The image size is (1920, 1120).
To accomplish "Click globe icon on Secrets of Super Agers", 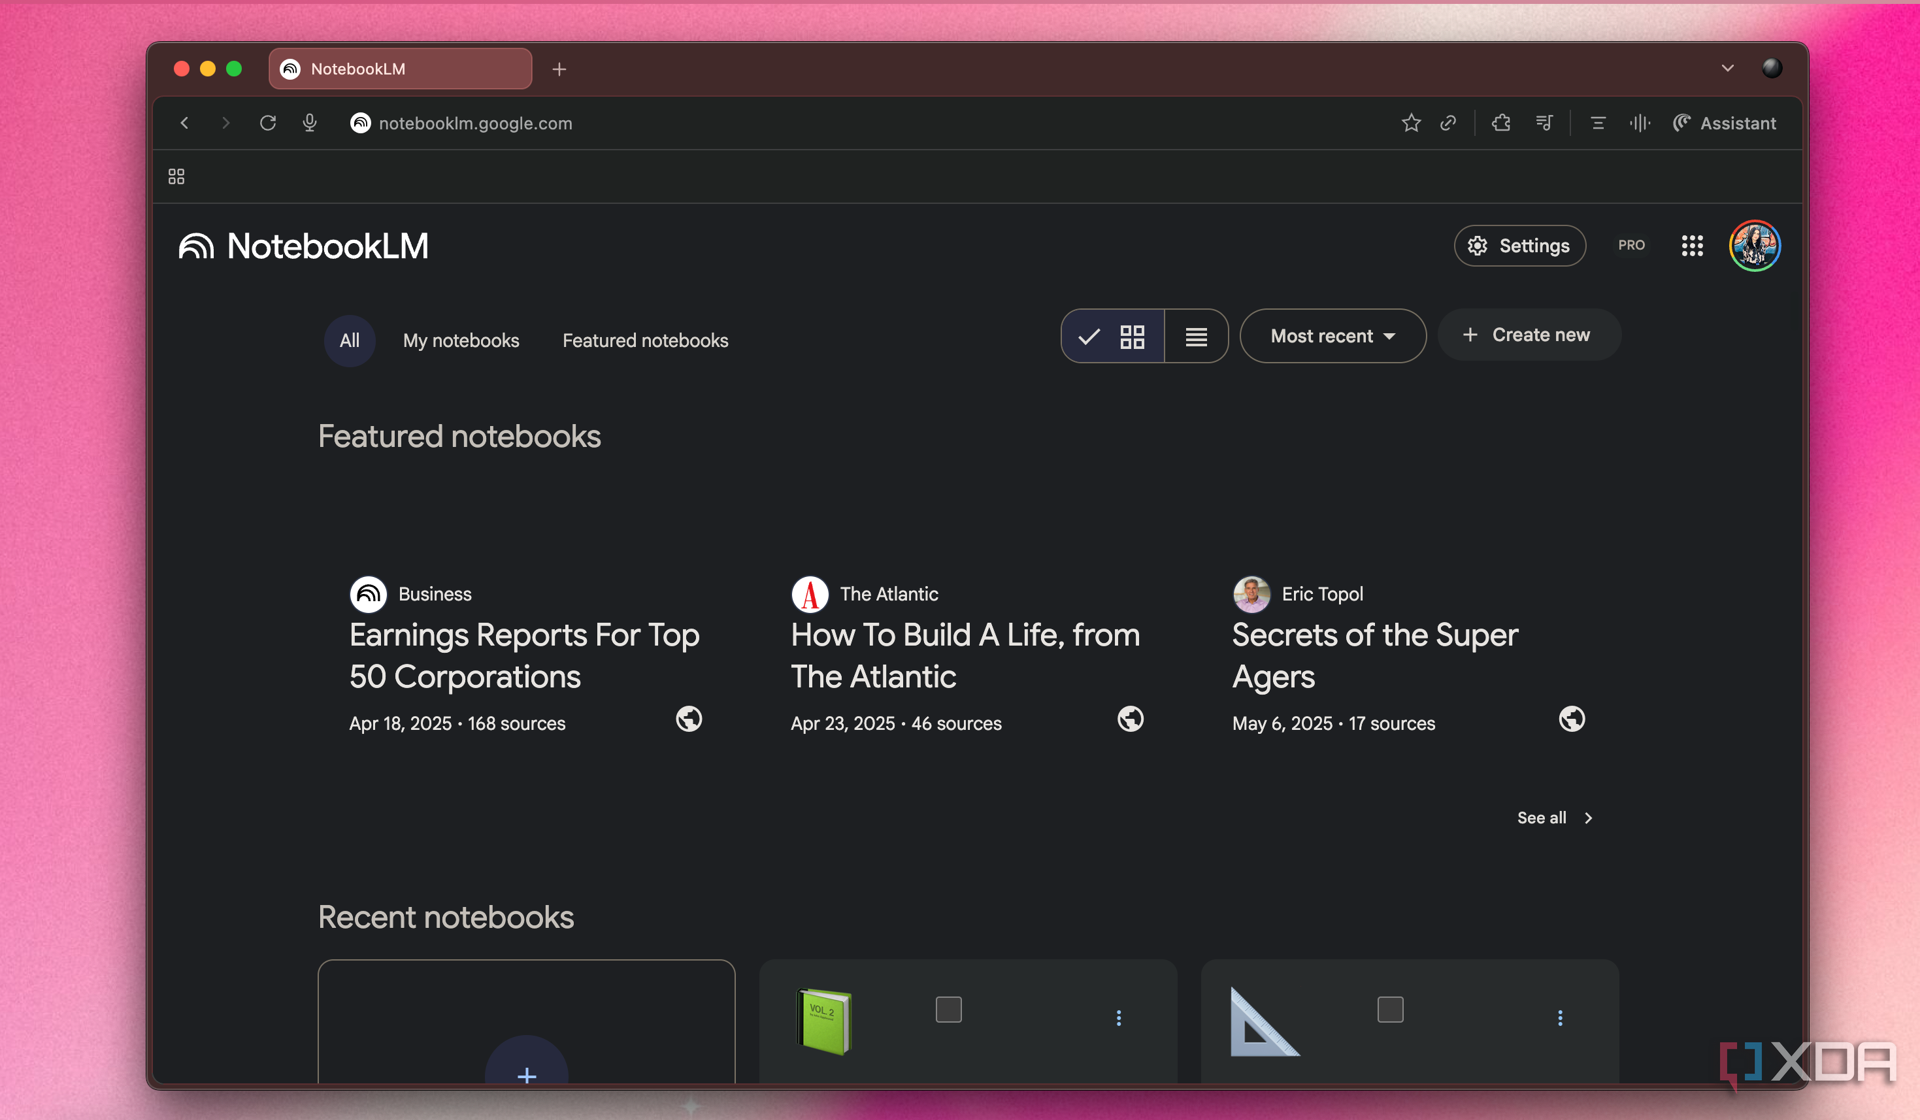I will tap(1571, 719).
